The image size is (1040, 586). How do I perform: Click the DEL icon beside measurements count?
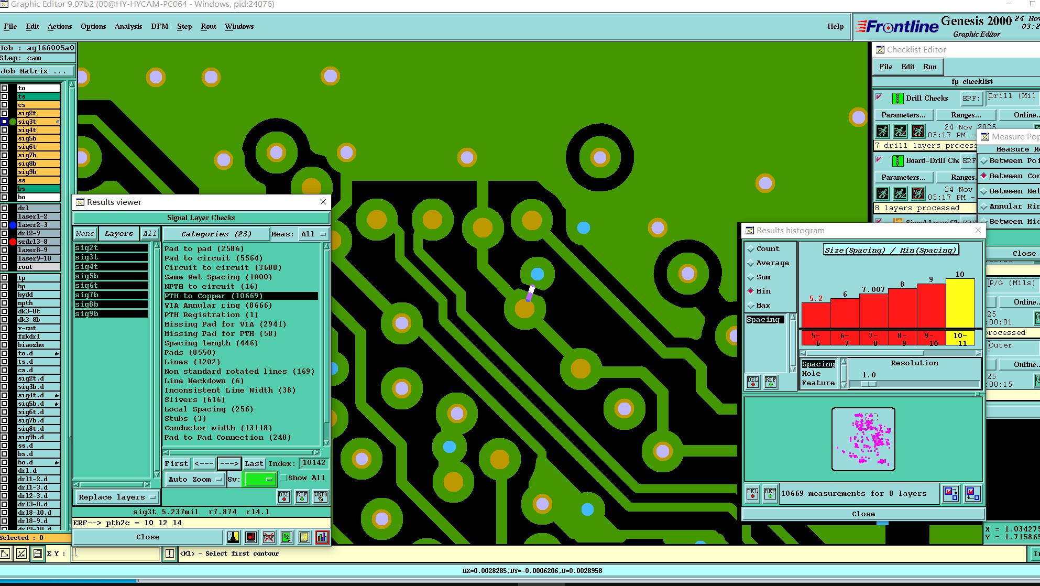click(x=752, y=494)
